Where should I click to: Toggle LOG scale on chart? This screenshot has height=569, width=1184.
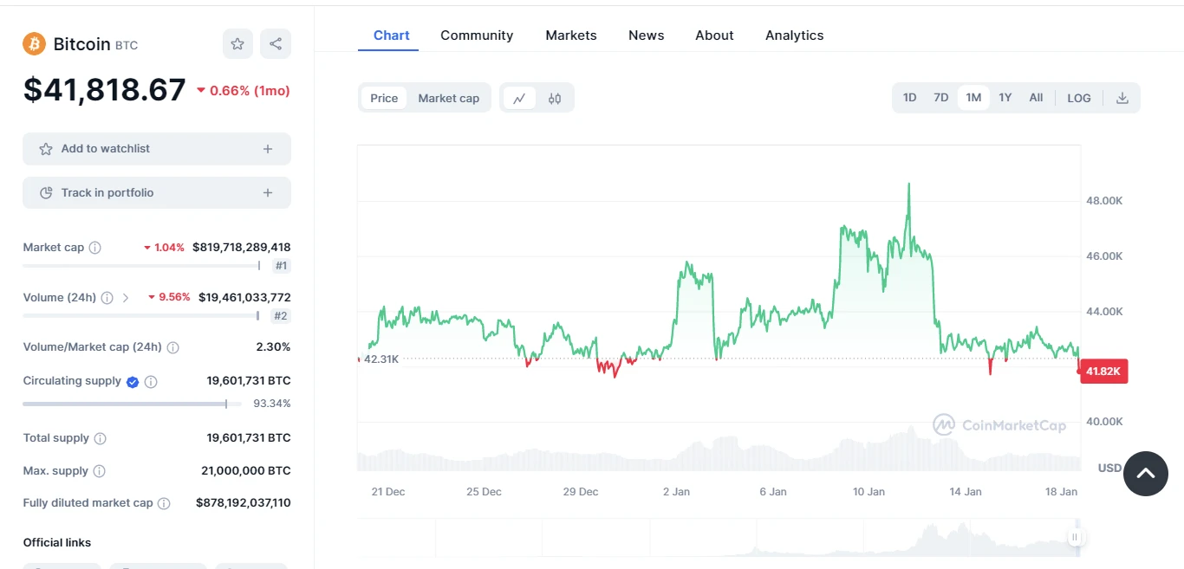[1079, 98]
